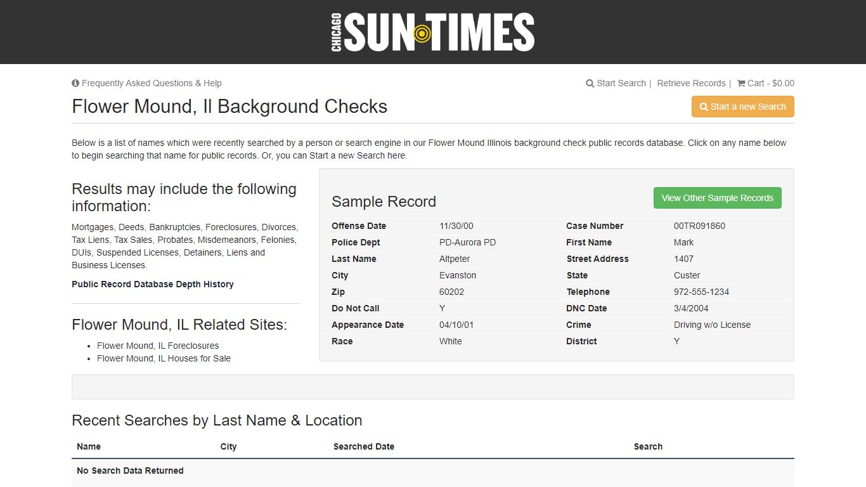Click the Telephone label
The width and height of the screenshot is (866, 487).
[588, 292]
